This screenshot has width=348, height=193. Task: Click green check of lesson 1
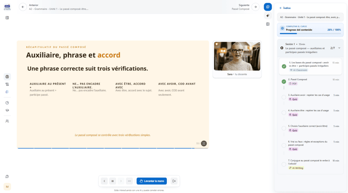pyautogui.click(x=284, y=66)
